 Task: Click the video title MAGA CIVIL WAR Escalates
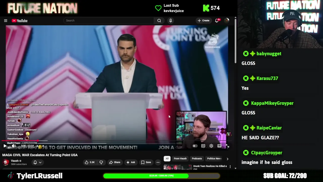(40, 155)
